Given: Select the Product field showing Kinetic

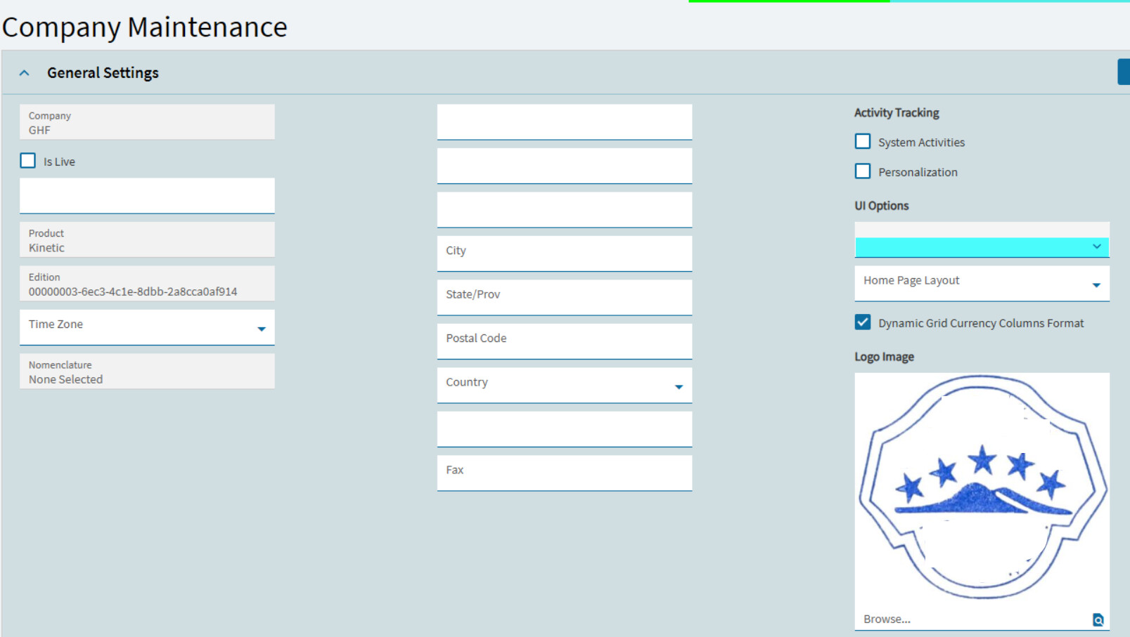Looking at the screenshot, I should coord(147,239).
